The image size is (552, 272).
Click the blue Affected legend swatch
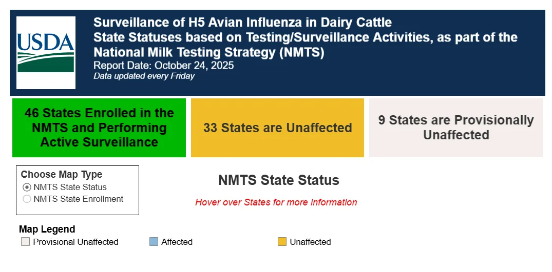pyautogui.click(x=154, y=241)
